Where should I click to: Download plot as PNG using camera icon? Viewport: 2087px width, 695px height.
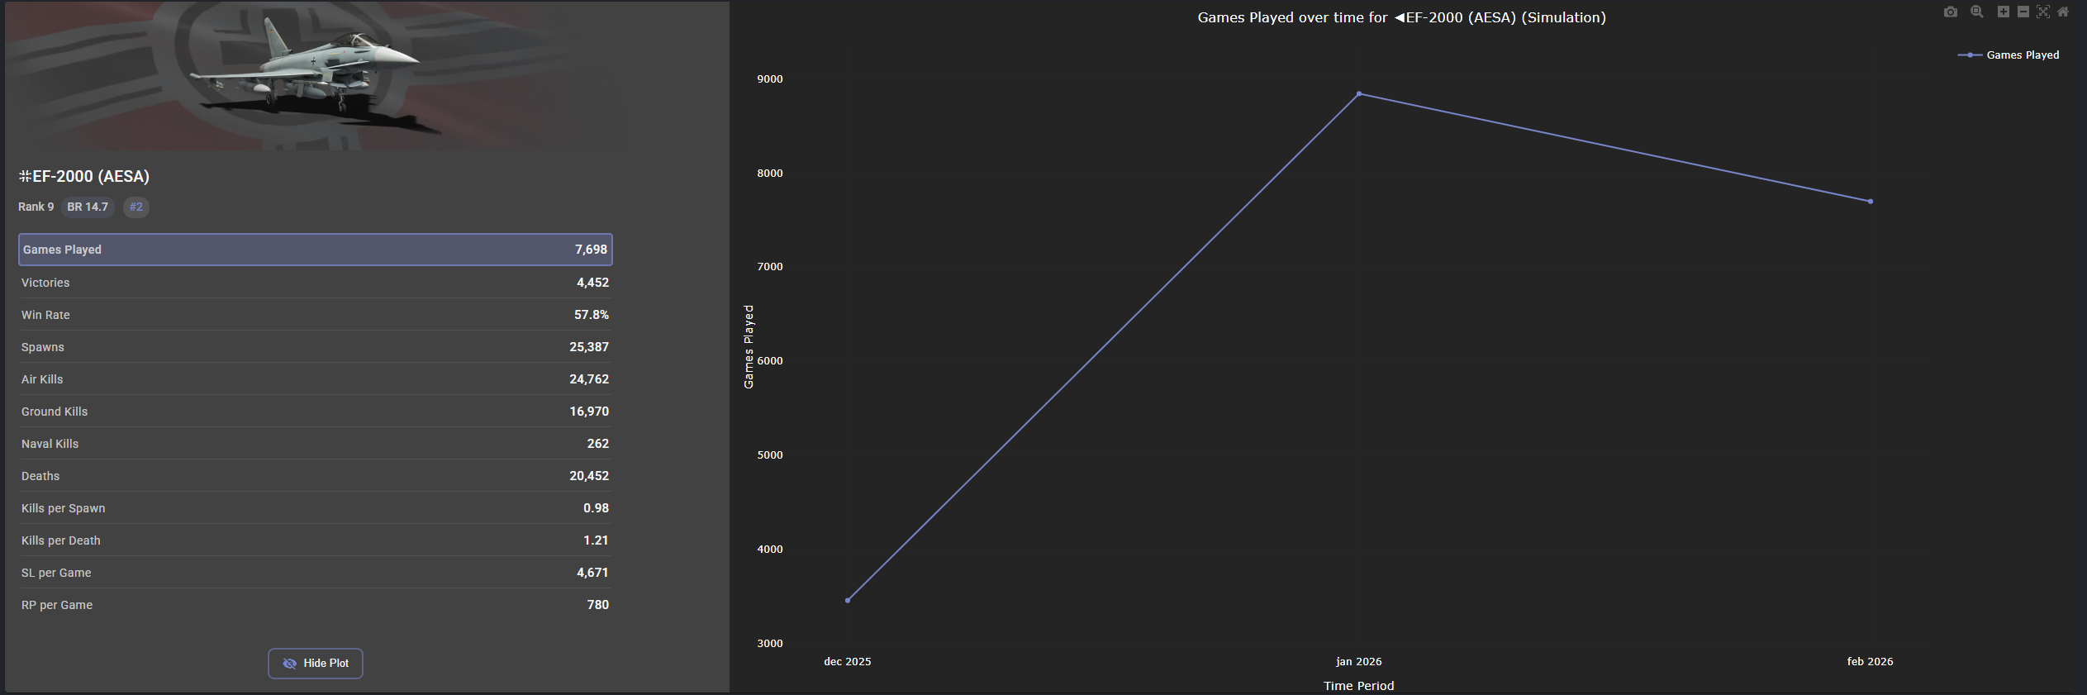point(1951,12)
